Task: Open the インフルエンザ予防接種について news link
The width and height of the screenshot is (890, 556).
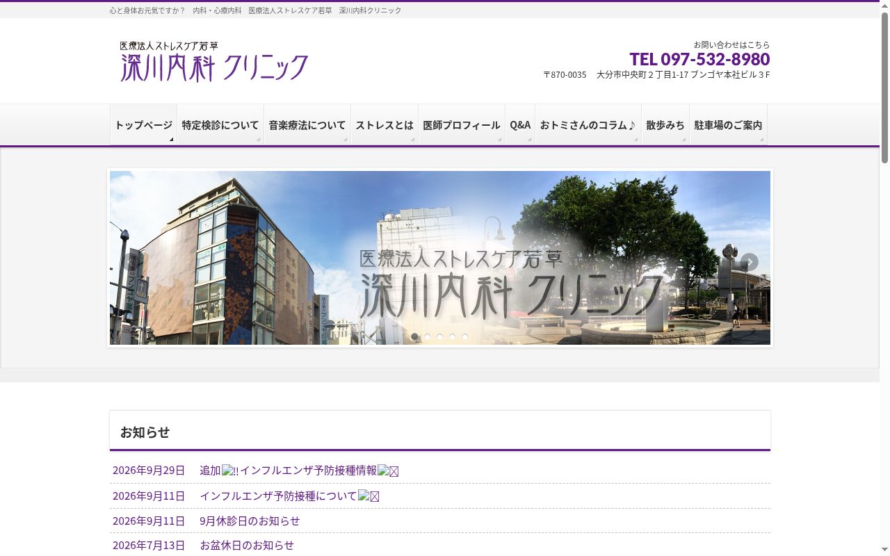Action: coord(289,496)
